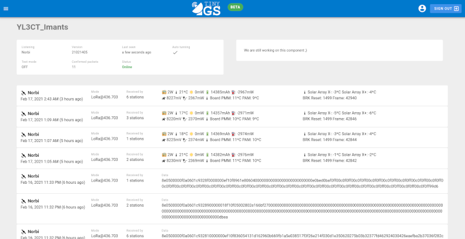Click the hex data of 11:32 PM 2-stations packet
This screenshot has width=465, height=239.
[302, 211]
